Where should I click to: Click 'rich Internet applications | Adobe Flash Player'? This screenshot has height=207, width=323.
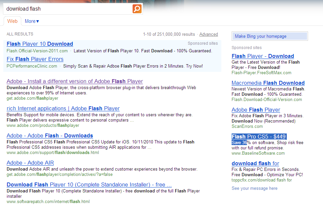[x=63, y=108]
